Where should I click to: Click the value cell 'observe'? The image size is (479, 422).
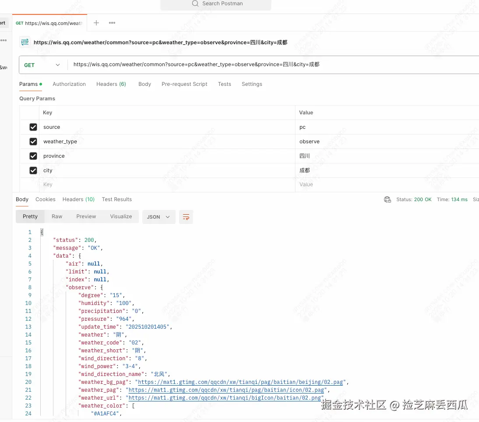pos(387,142)
